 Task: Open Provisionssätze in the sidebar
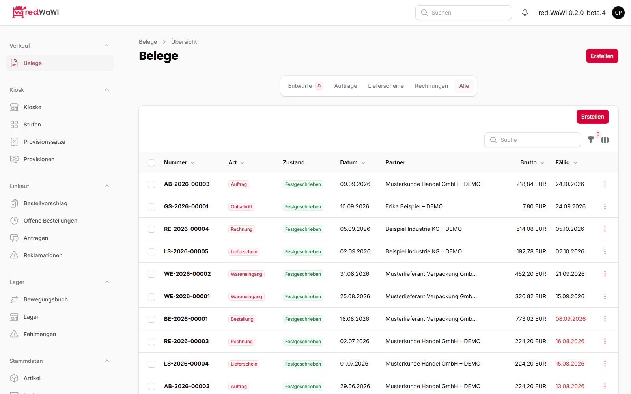[60, 142]
